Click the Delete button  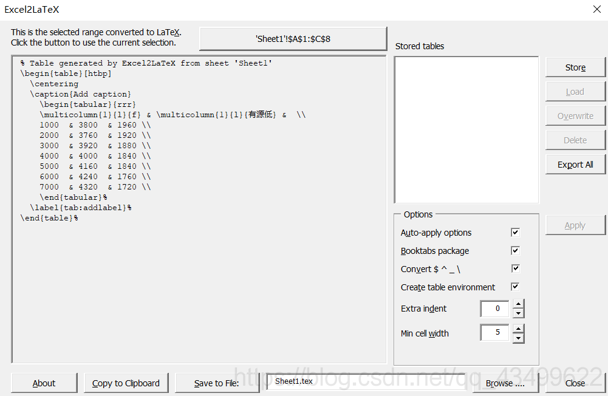coord(575,140)
